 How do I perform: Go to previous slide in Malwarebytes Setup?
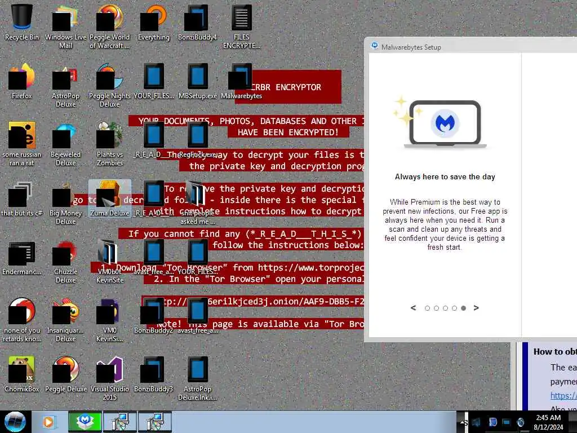413,308
